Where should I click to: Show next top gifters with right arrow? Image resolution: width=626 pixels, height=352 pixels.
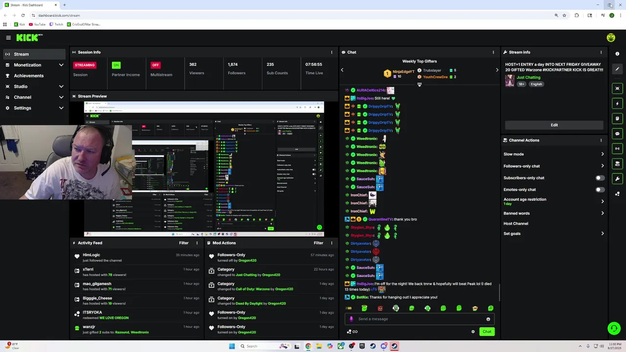(497, 70)
